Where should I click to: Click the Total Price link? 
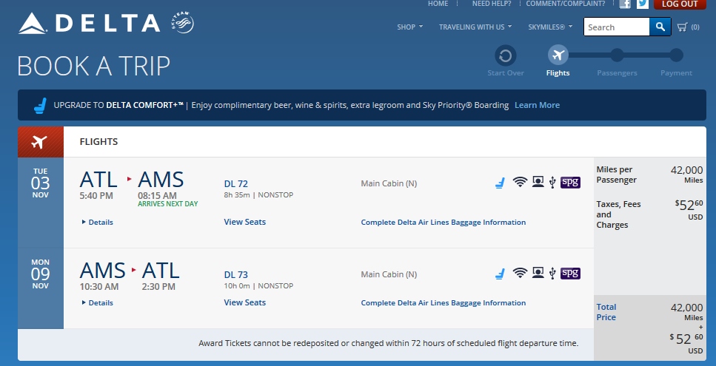point(606,312)
